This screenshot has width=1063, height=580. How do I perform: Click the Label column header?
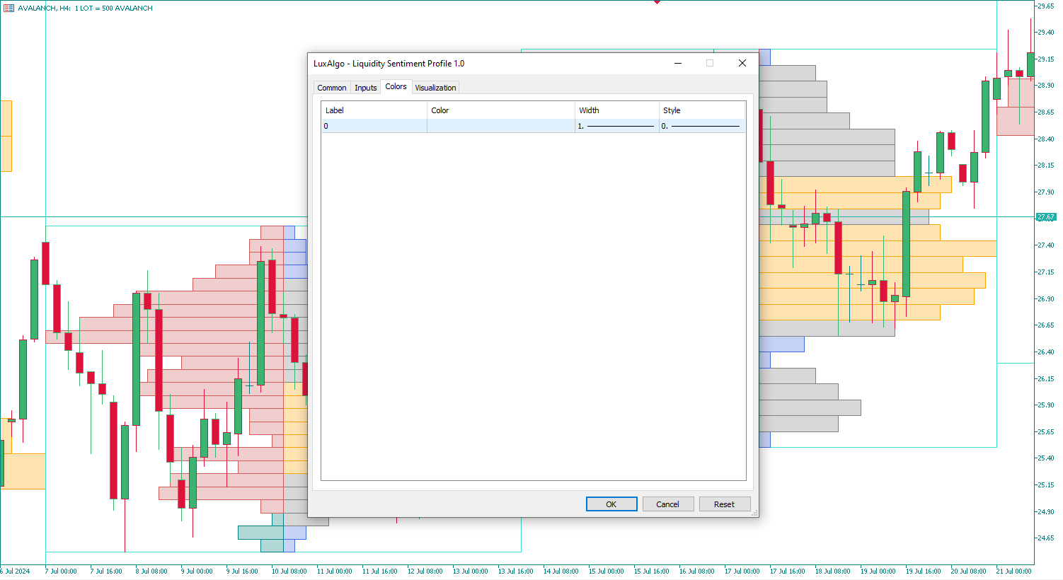(374, 110)
